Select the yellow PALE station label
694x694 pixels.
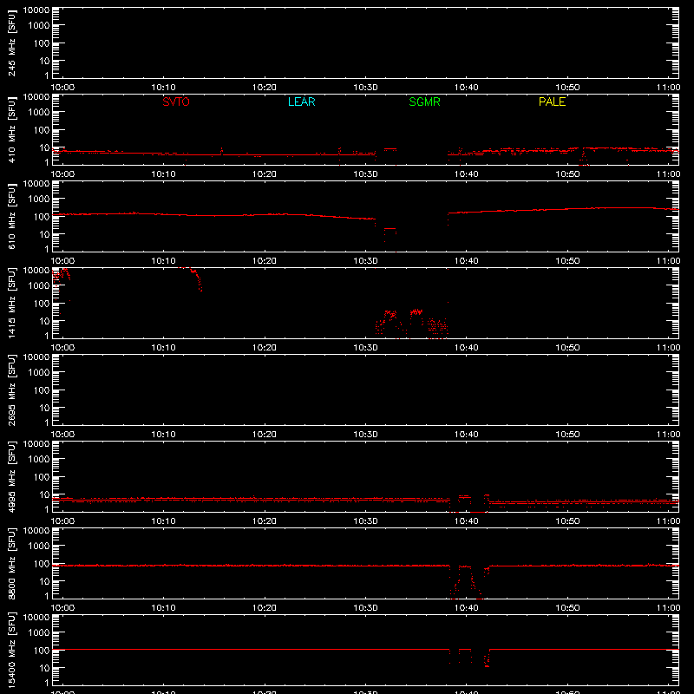552,101
